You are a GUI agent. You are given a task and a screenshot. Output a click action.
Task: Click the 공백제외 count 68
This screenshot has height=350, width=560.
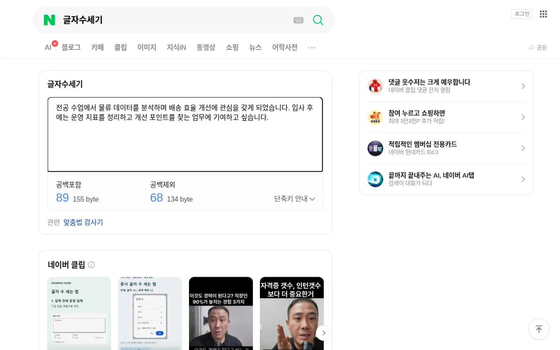(x=156, y=198)
